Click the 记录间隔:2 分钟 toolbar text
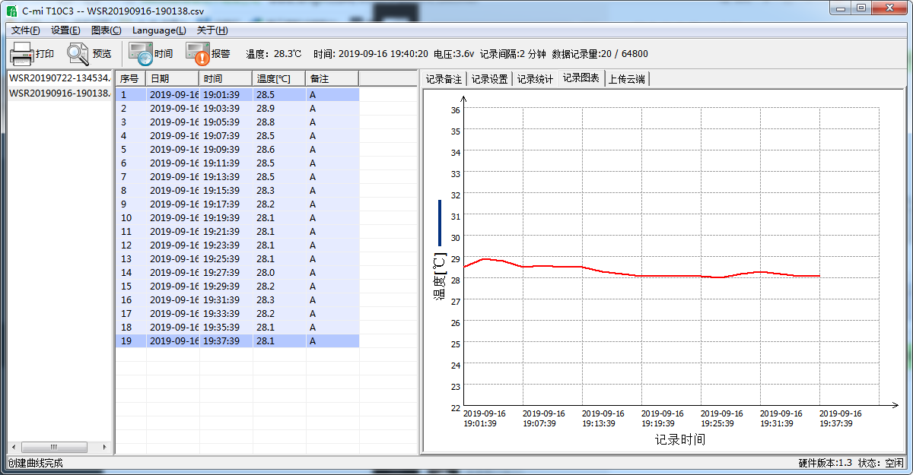This screenshot has height=475, width=913. [514, 54]
